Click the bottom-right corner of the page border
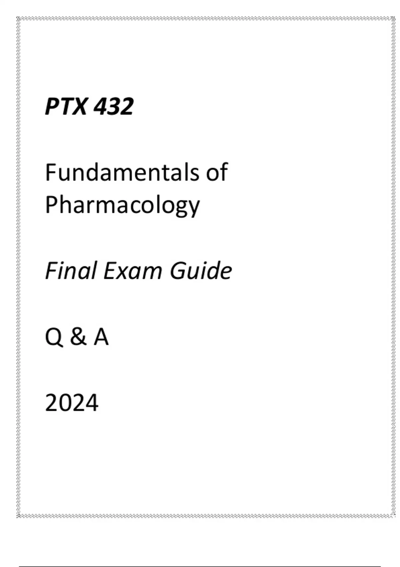The height and width of the screenshot is (567, 400). pos(393,516)
